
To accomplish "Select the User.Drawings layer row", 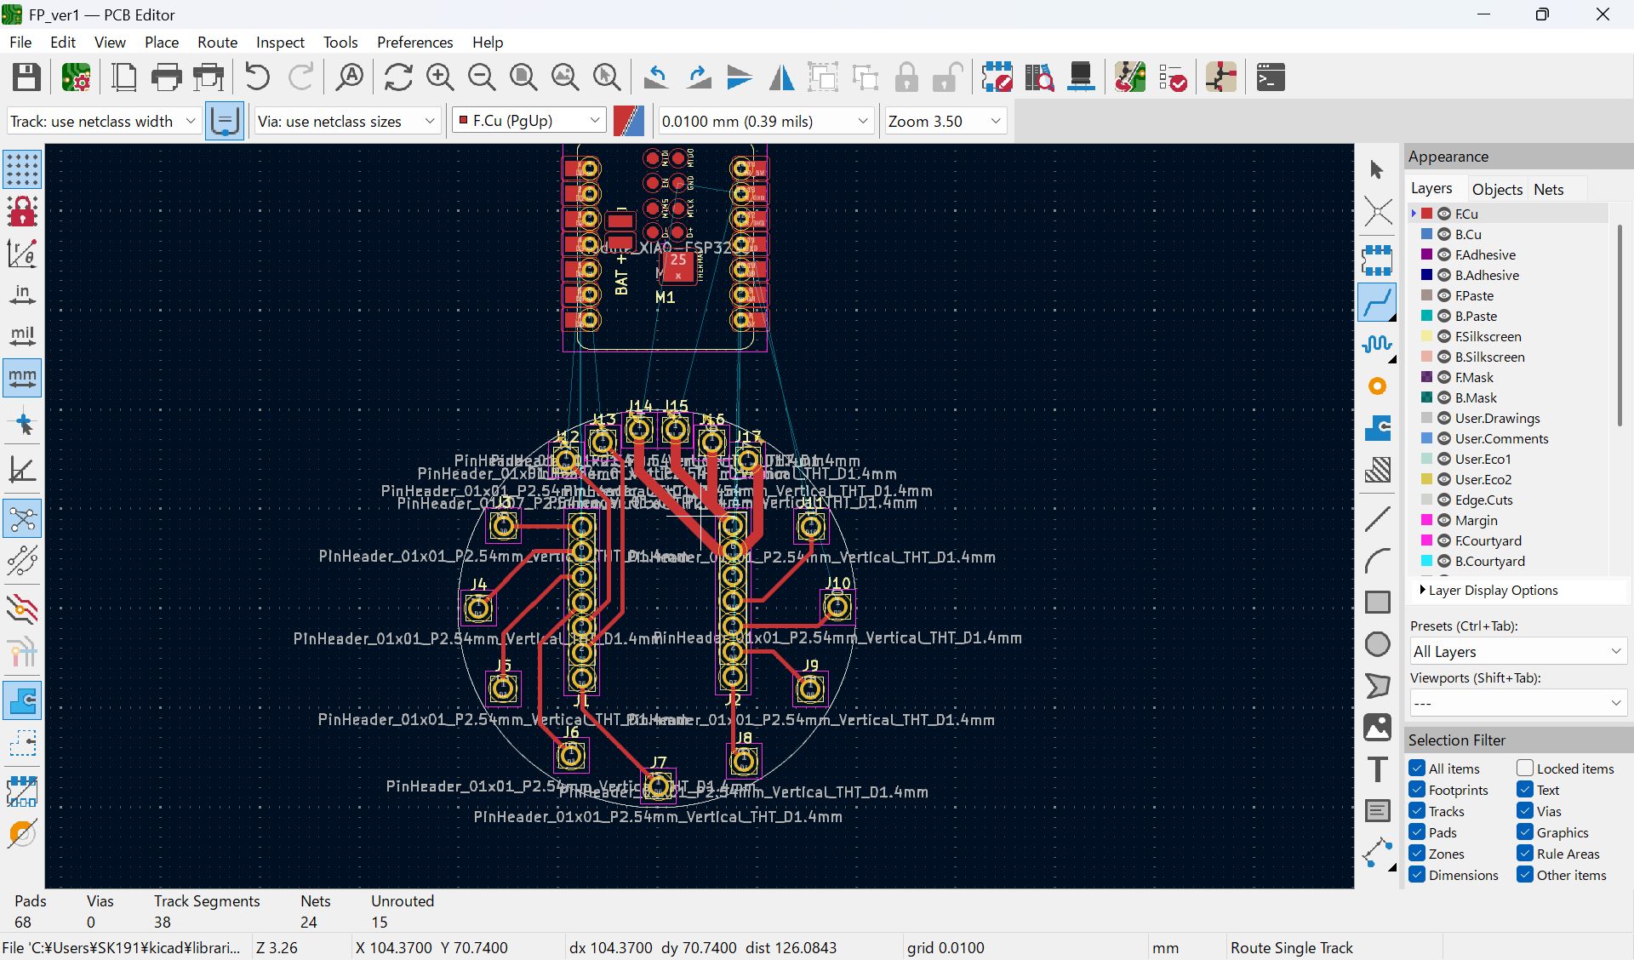I will [x=1510, y=418].
